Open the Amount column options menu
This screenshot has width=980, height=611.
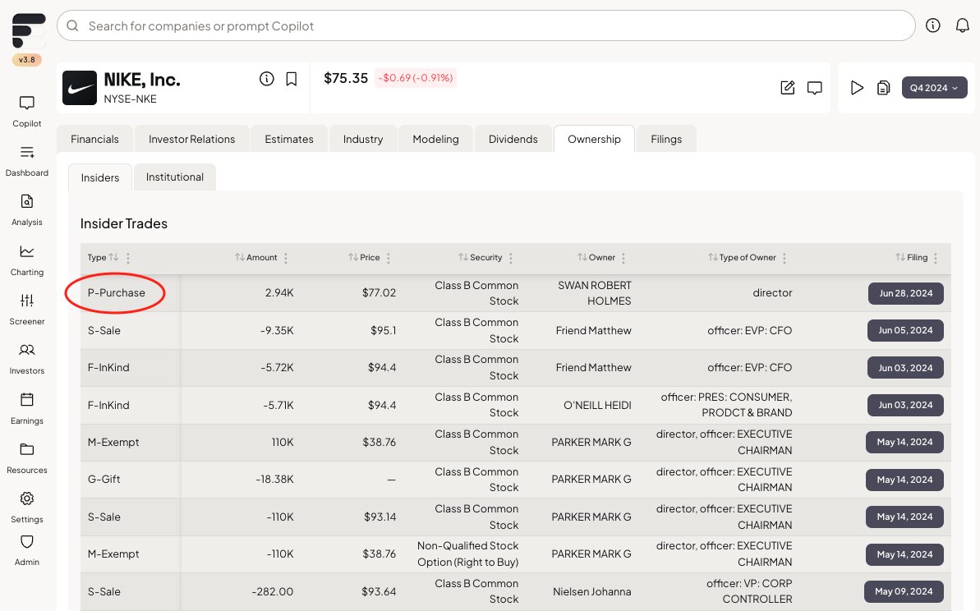tap(286, 258)
